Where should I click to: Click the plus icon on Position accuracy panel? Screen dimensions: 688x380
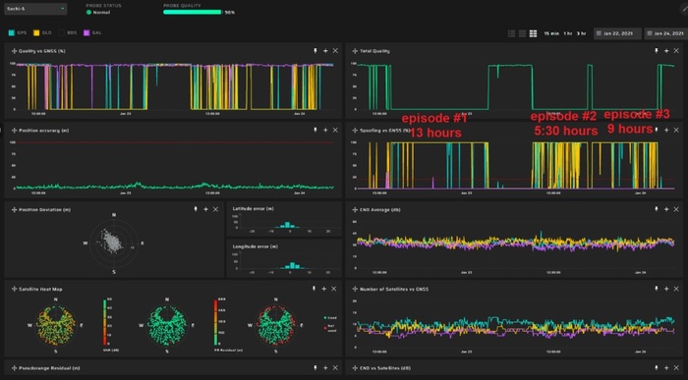(x=325, y=131)
